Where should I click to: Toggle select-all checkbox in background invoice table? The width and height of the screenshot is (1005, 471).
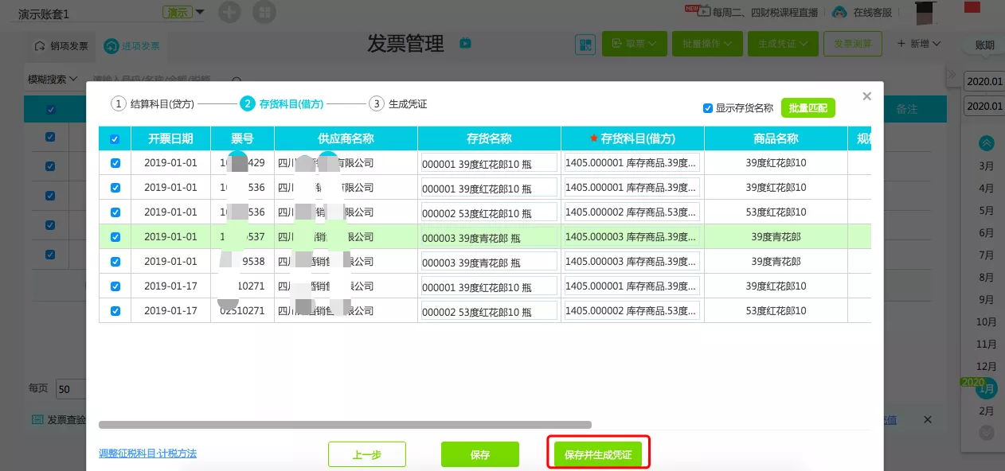51,109
